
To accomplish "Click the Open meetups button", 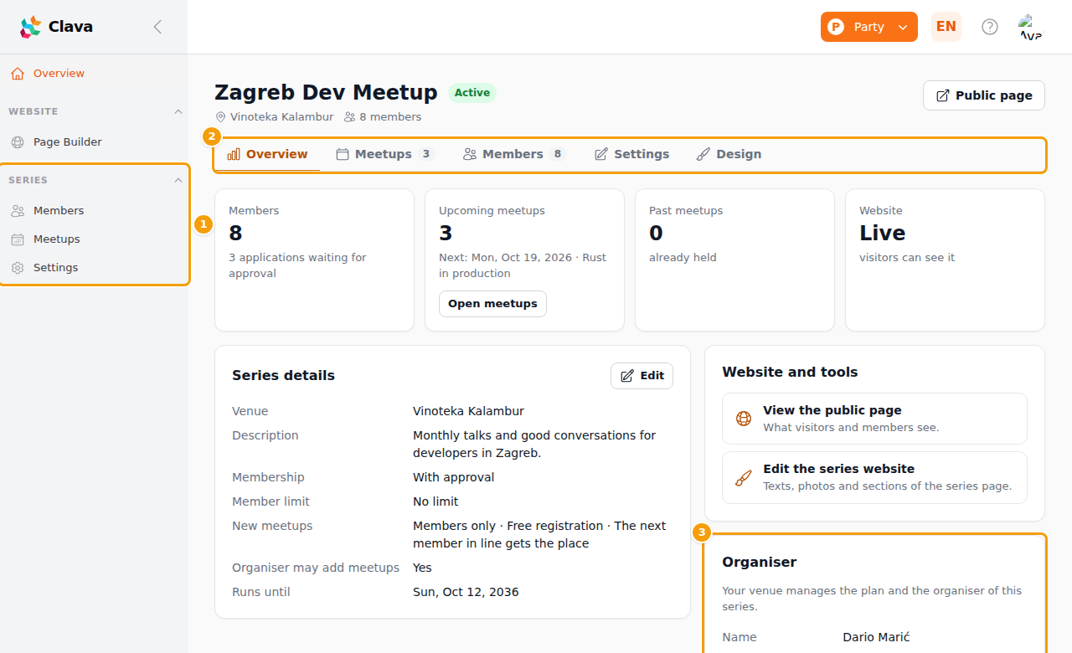I will (492, 304).
